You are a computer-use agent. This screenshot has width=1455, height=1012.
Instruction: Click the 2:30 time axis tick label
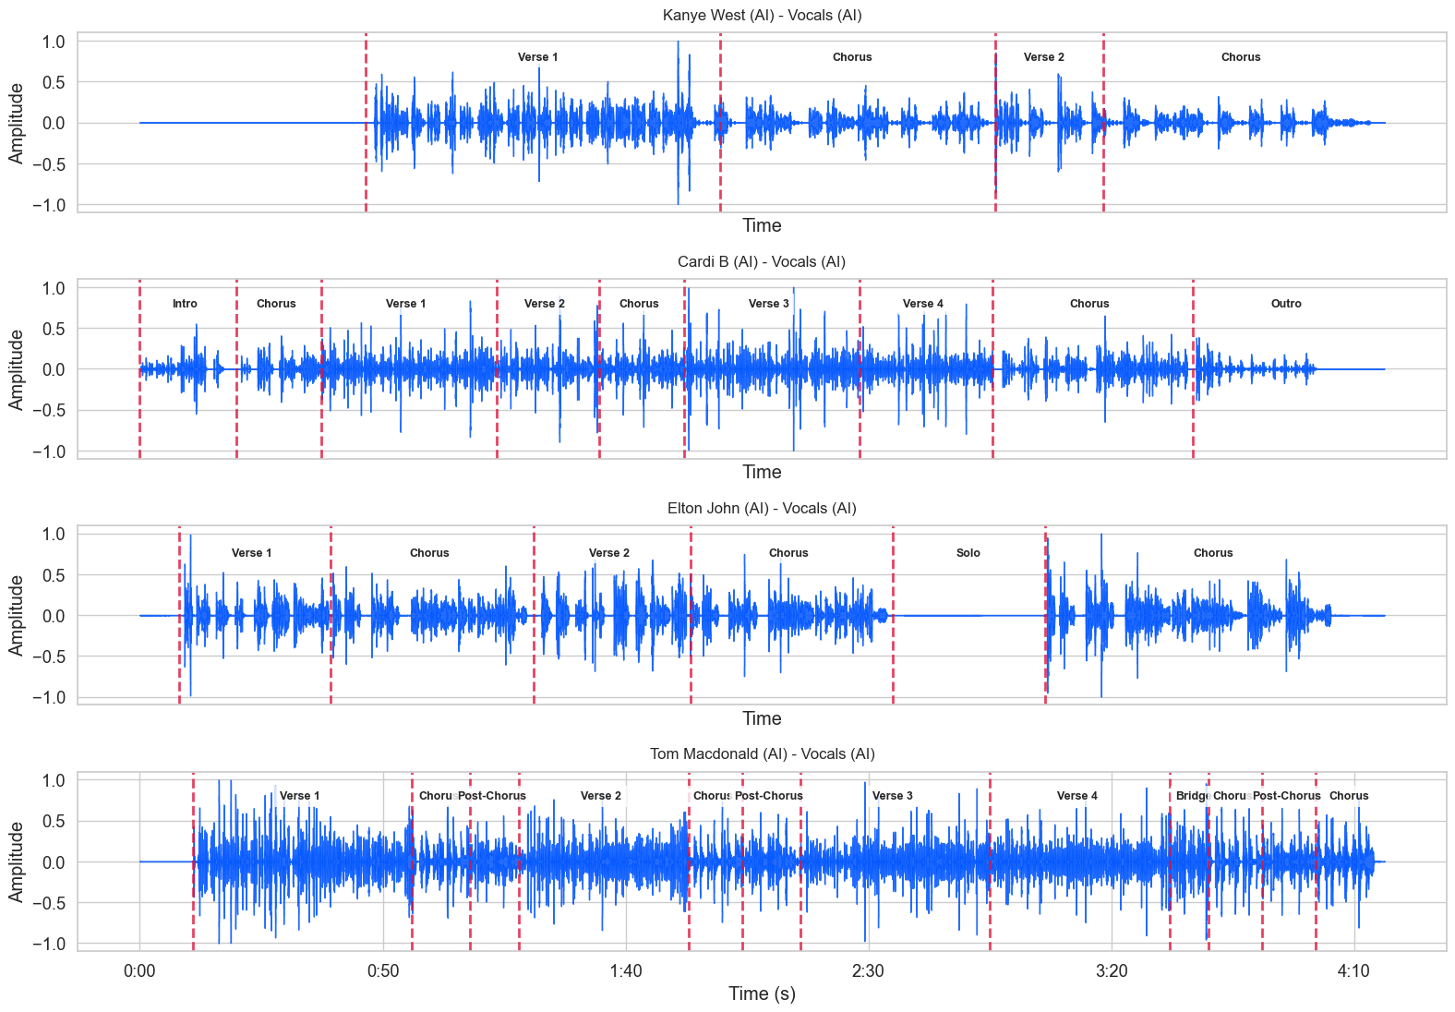click(x=869, y=971)
